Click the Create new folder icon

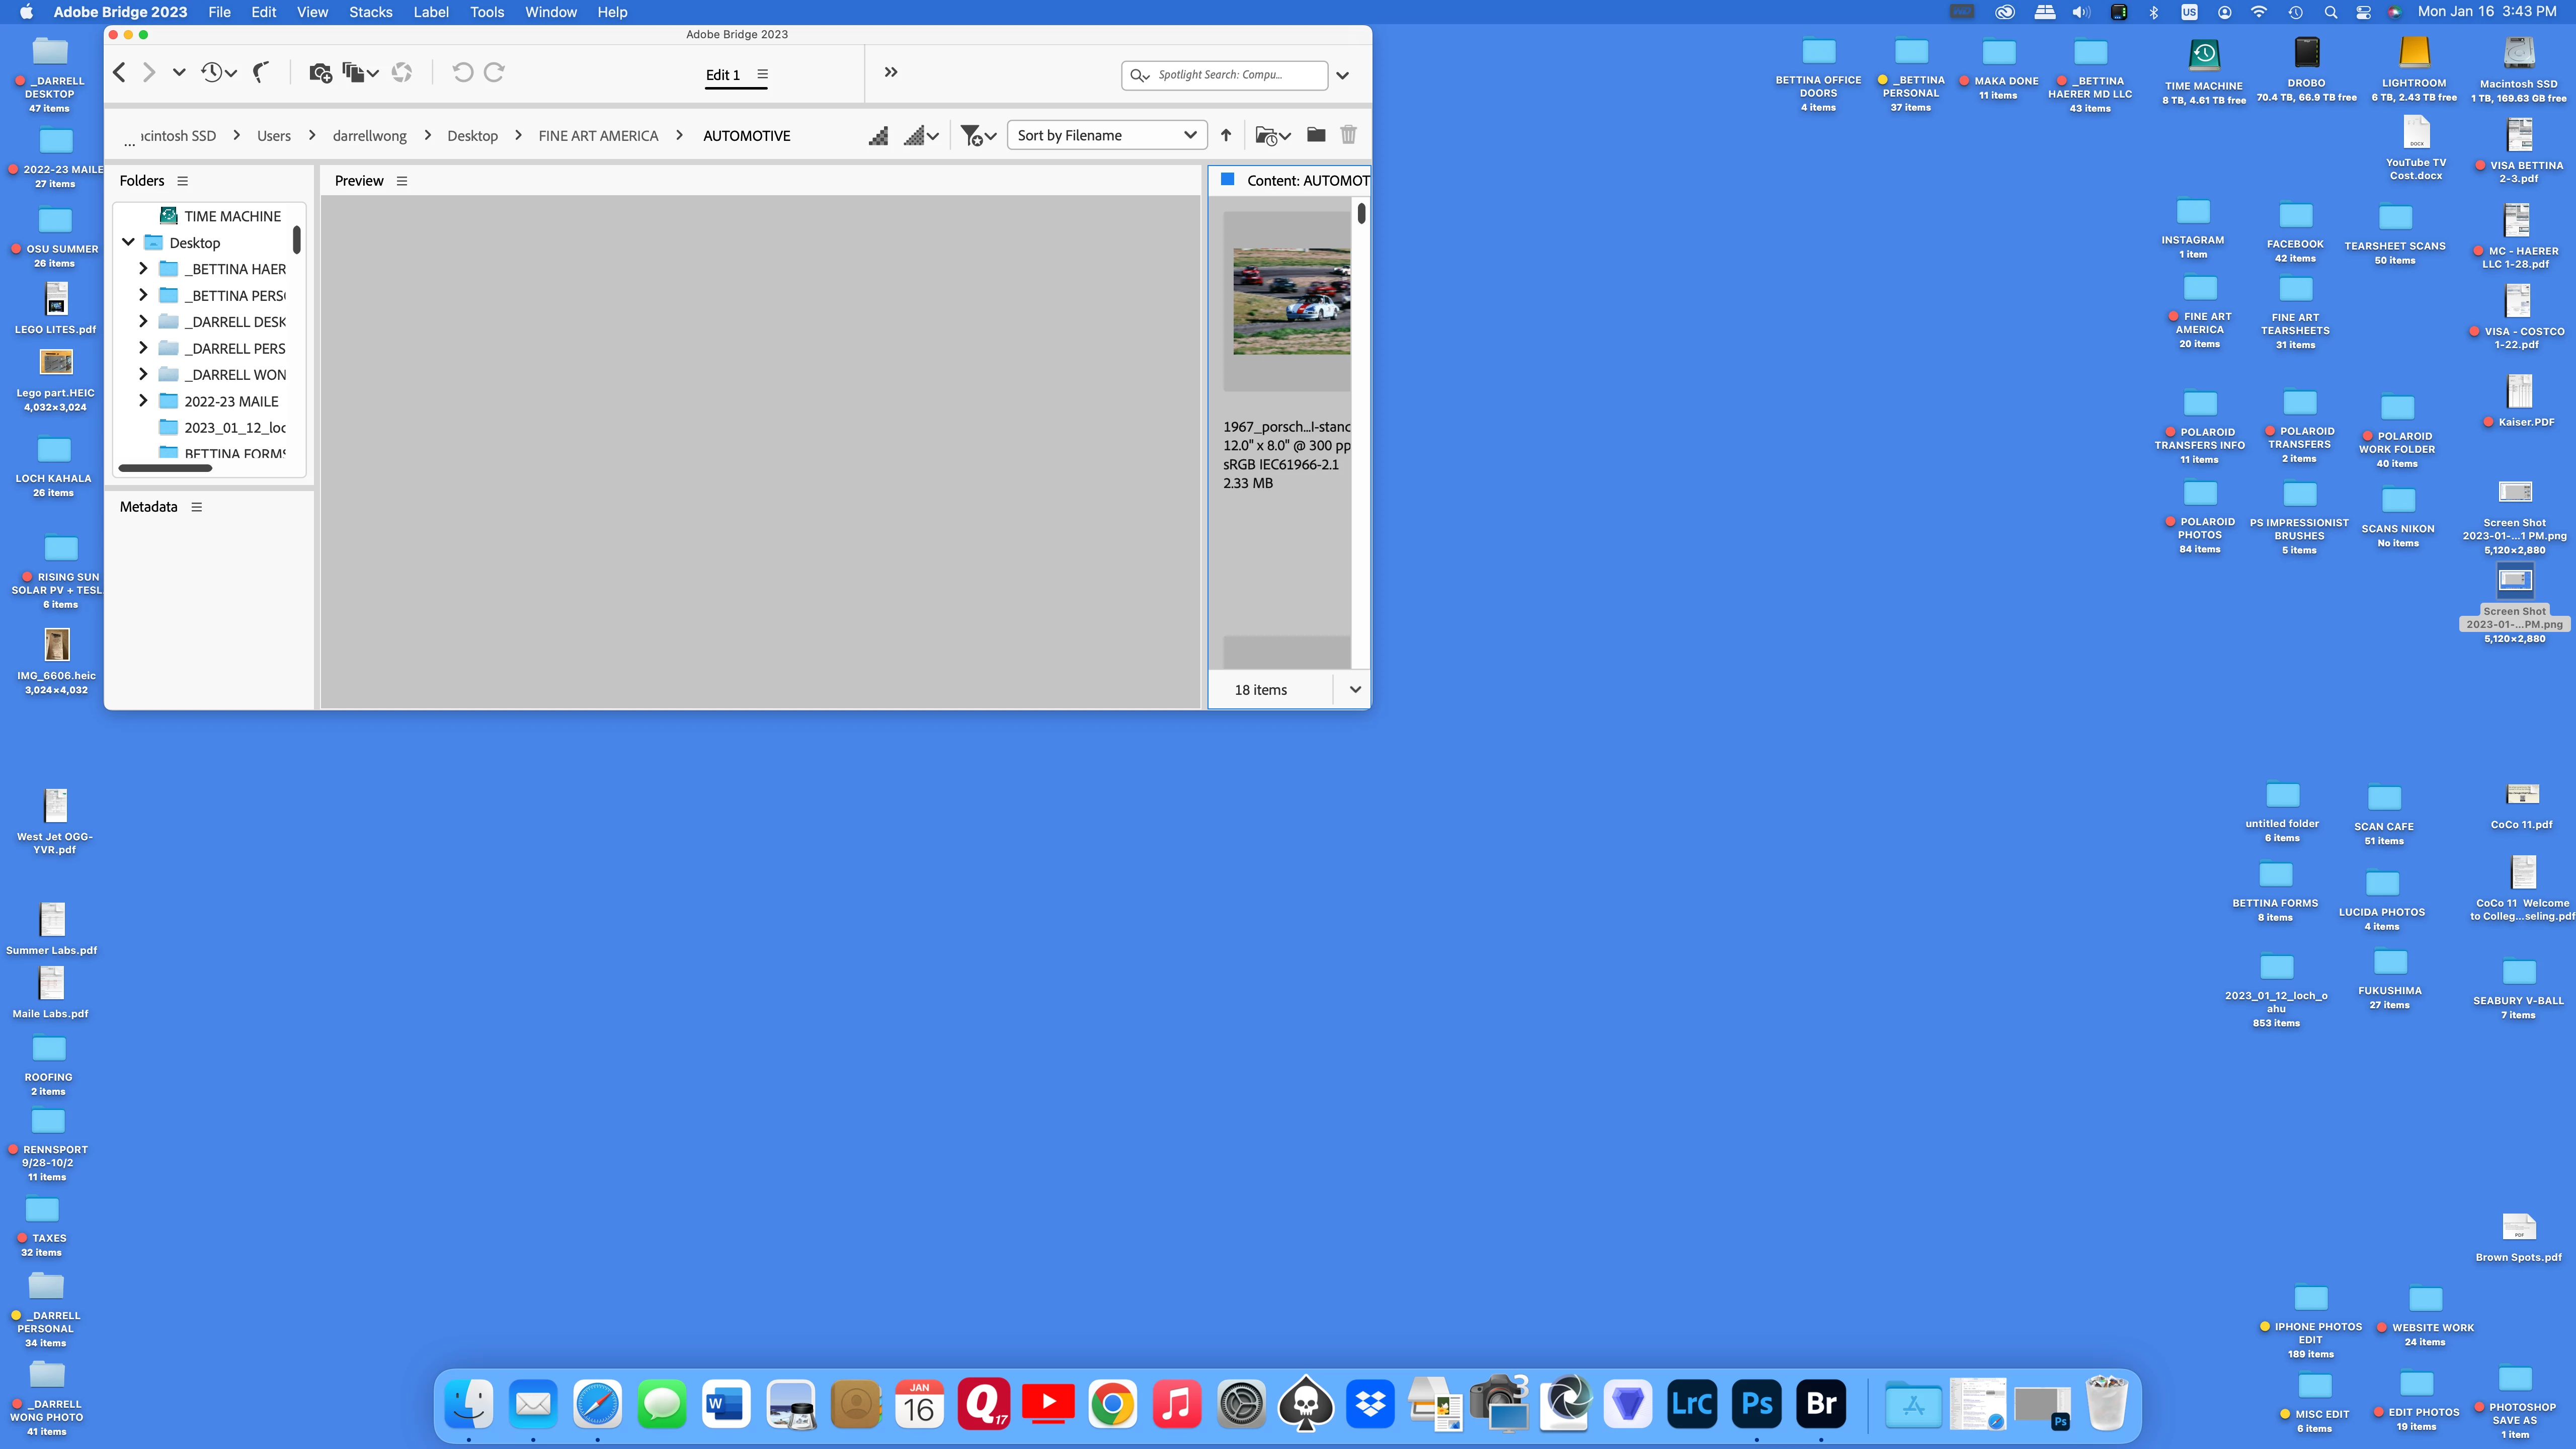pyautogui.click(x=1316, y=135)
